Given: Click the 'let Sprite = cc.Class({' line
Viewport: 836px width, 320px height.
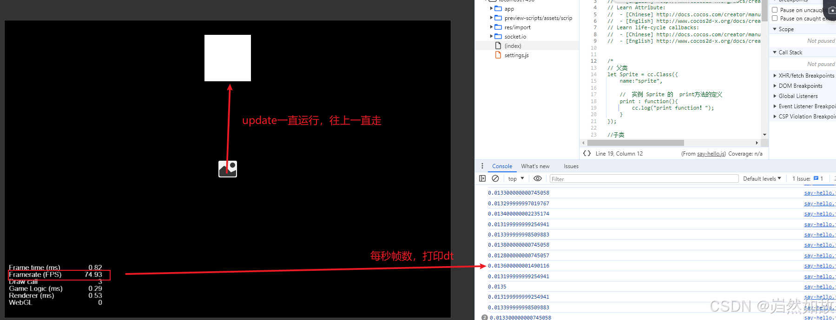Looking at the screenshot, I should 642,74.
